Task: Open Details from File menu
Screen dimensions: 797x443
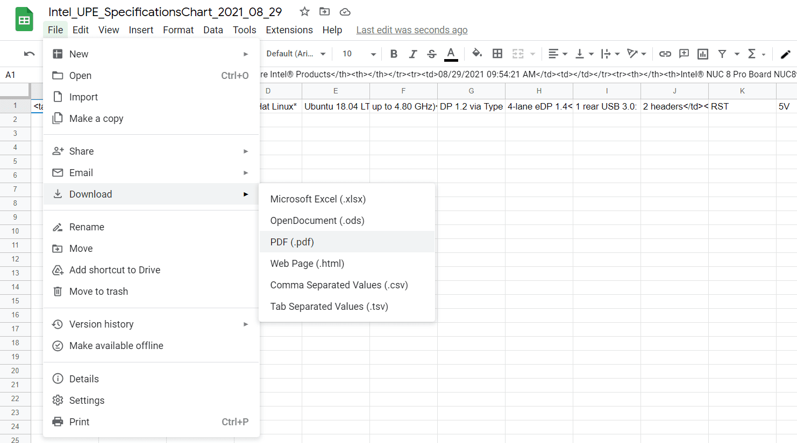Action: pos(151,379)
